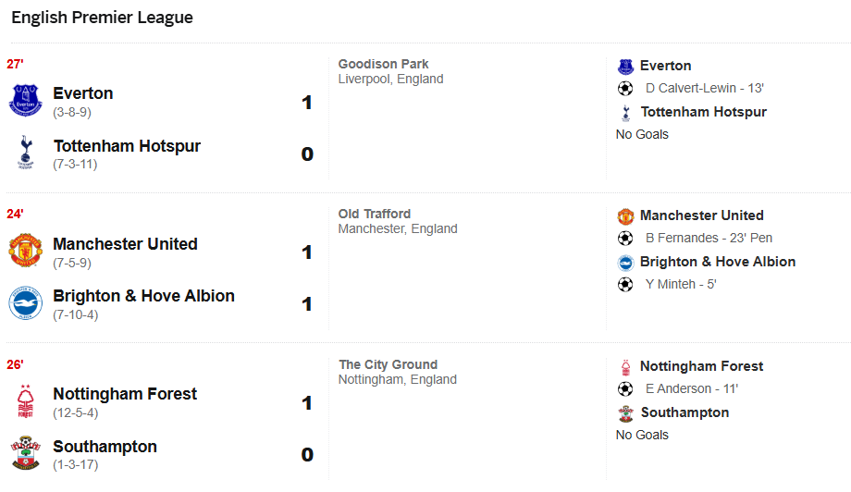The image size is (851, 492).
Task: Click small Nottingham Forest crest in scorers list
Action: [x=626, y=367]
